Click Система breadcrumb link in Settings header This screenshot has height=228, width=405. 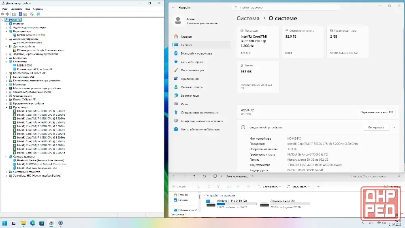coord(248,18)
